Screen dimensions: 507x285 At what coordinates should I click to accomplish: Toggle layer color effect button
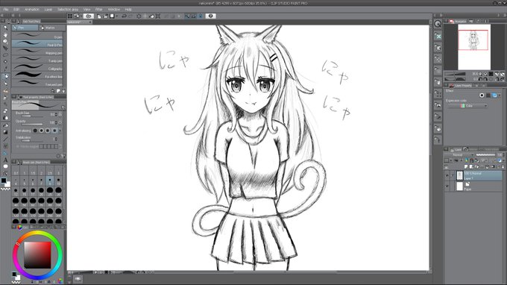pos(494,95)
